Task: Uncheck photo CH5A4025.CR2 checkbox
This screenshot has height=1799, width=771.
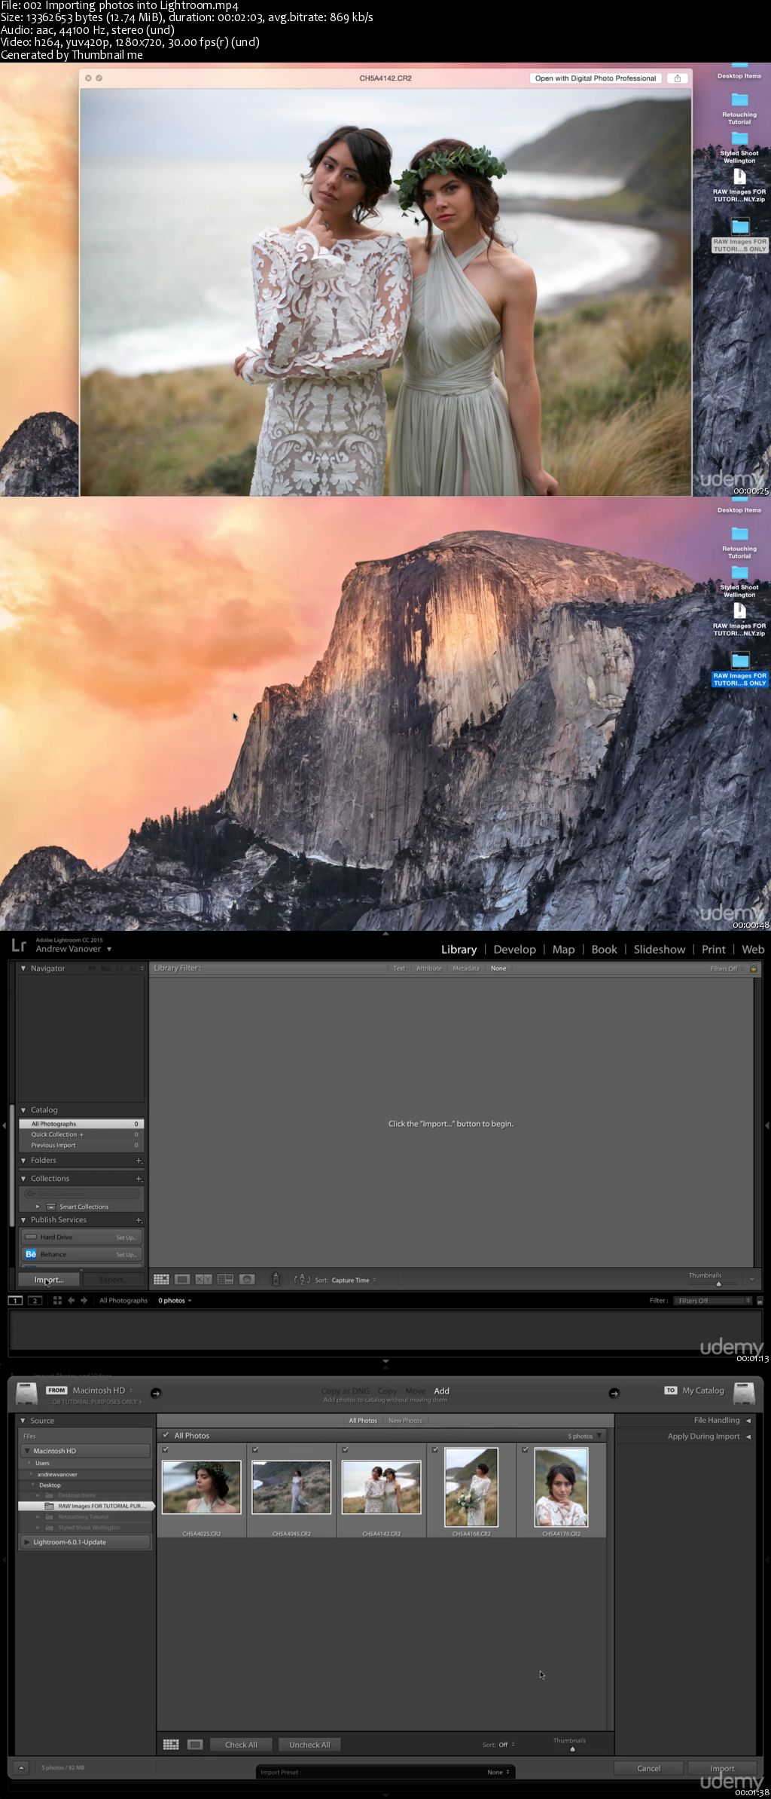Action: 166,1449
